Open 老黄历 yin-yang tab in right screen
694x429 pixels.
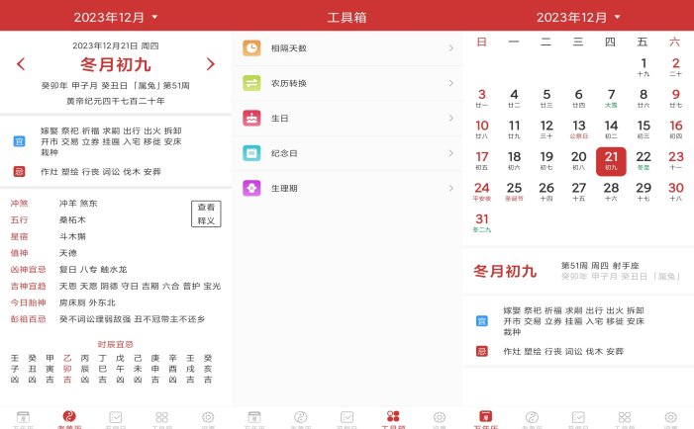pos(532,420)
